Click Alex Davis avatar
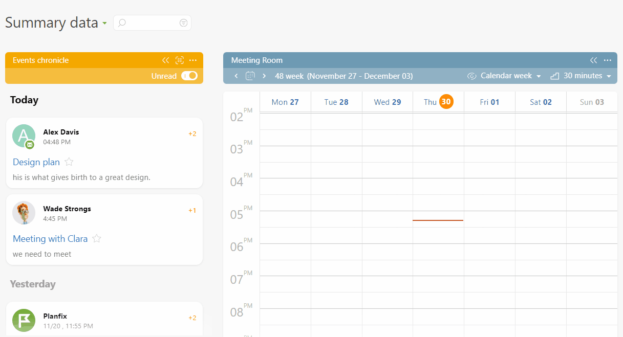 [x=24, y=136]
